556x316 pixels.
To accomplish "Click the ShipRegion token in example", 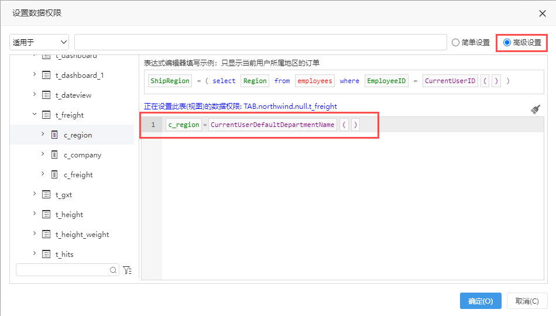I will (170, 81).
